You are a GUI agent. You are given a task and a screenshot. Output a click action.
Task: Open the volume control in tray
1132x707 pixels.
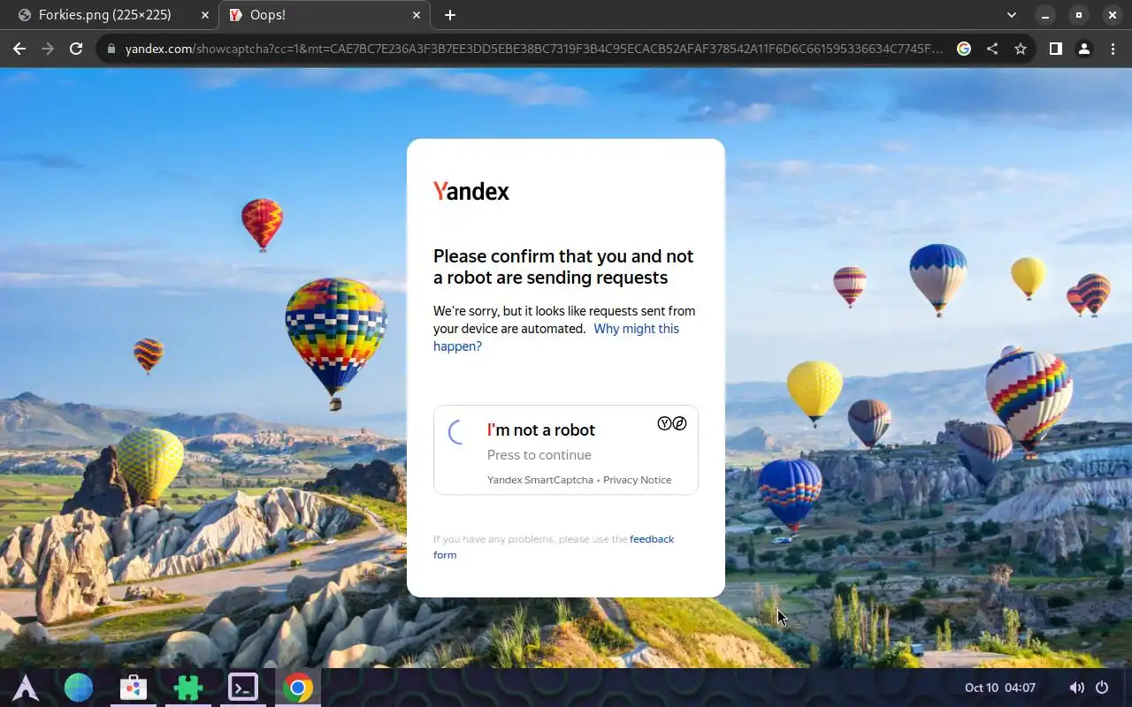point(1076,688)
